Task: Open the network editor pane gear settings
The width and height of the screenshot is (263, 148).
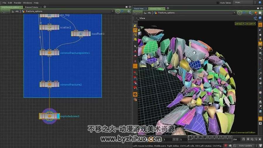Action: pos(129,11)
